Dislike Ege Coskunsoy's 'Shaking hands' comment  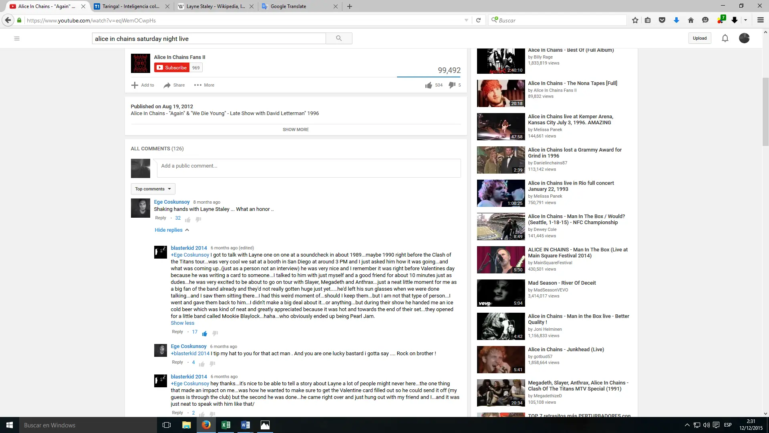[x=198, y=219]
